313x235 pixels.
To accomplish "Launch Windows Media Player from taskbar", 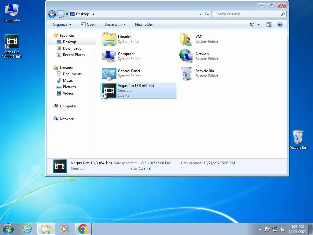I will [64, 229].
